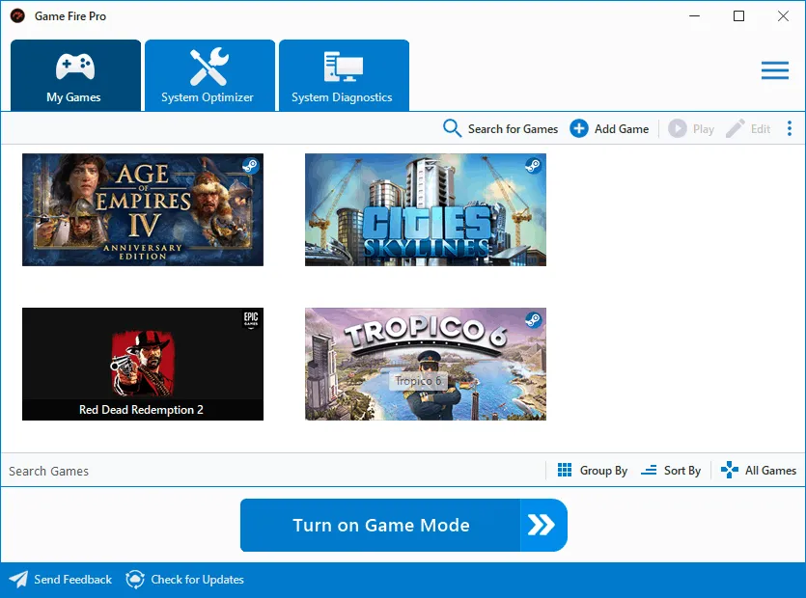The height and width of the screenshot is (598, 806).
Task: Open the All Games filter dropdown
Action: pos(759,471)
